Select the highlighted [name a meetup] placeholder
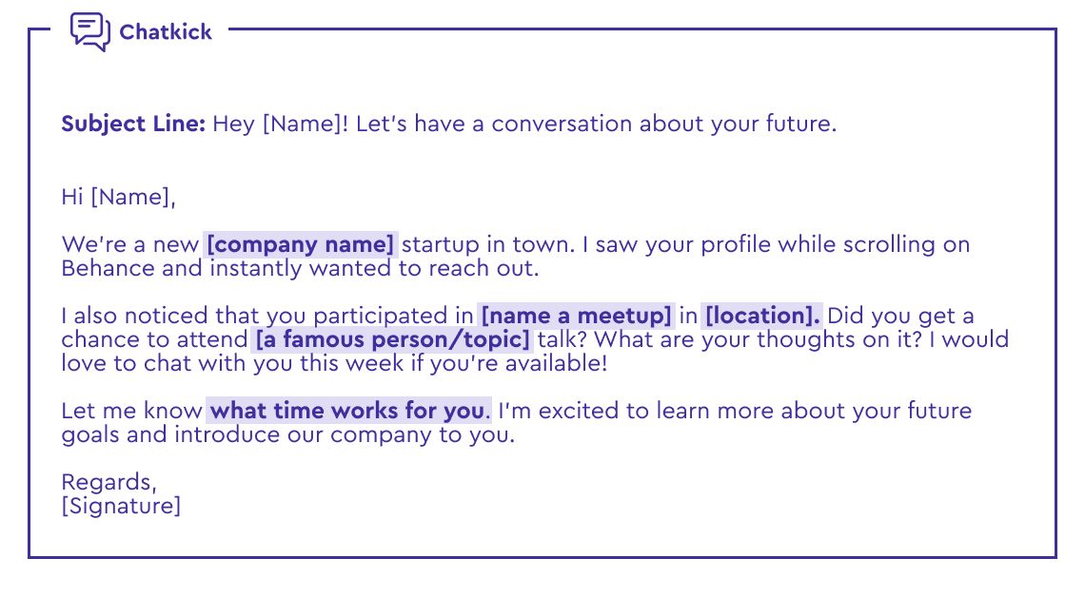Image resolution: width=1085 pixels, height=597 pixels. tap(577, 316)
